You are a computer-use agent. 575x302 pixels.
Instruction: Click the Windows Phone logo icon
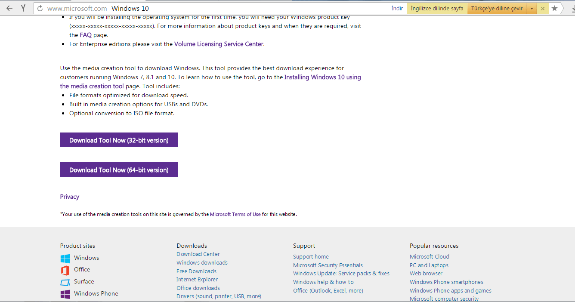click(x=65, y=294)
